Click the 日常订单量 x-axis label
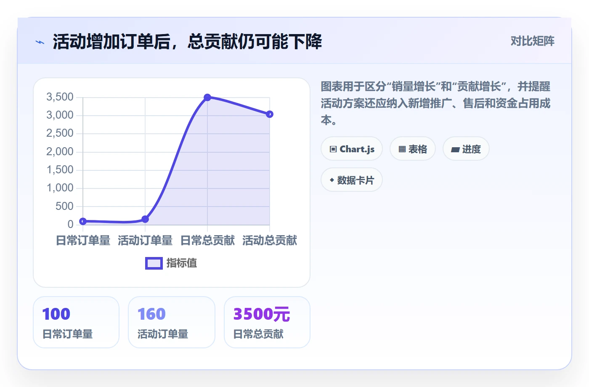The height and width of the screenshot is (387, 589). (x=83, y=241)
